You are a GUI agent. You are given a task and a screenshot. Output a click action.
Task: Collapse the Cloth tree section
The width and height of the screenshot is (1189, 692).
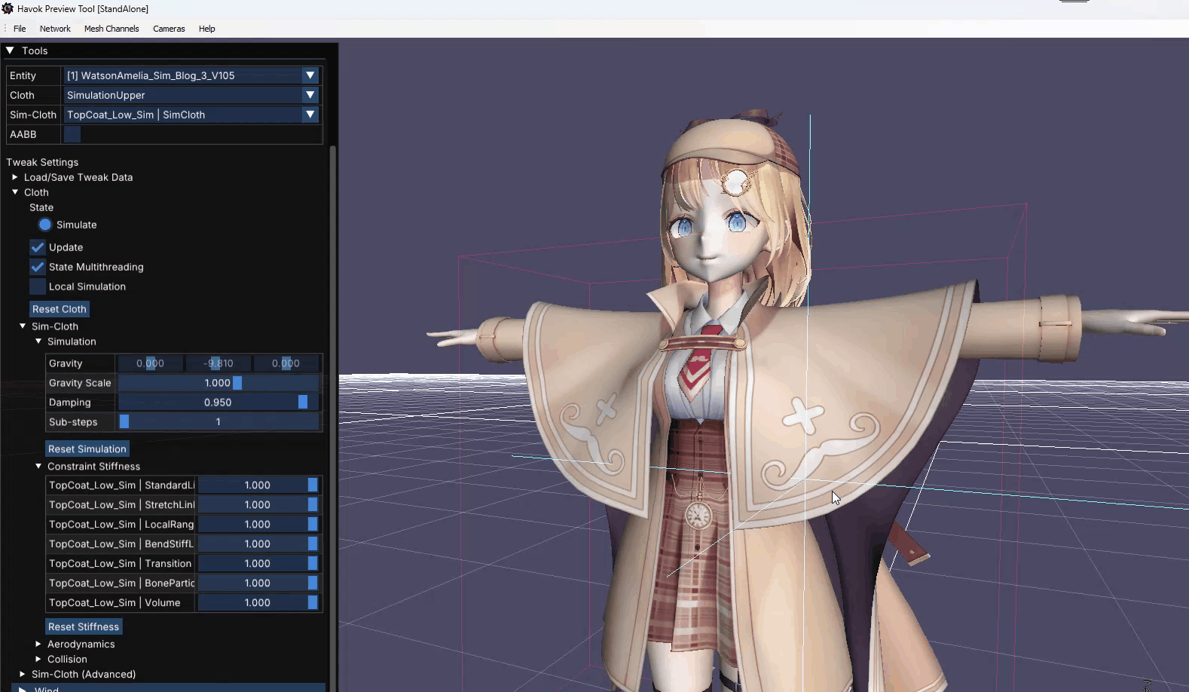coord(15,192)
